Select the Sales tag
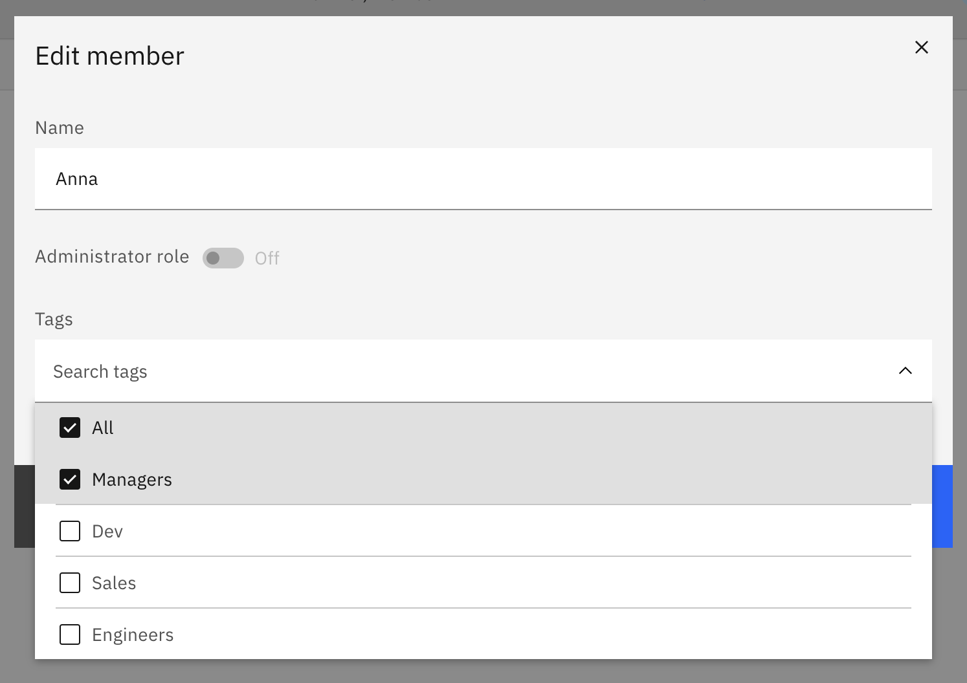967x683 pixels. [x=70, y=582]
